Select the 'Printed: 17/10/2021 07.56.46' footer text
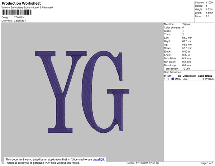This screenshot has width=215, height=166. [143, 163]
